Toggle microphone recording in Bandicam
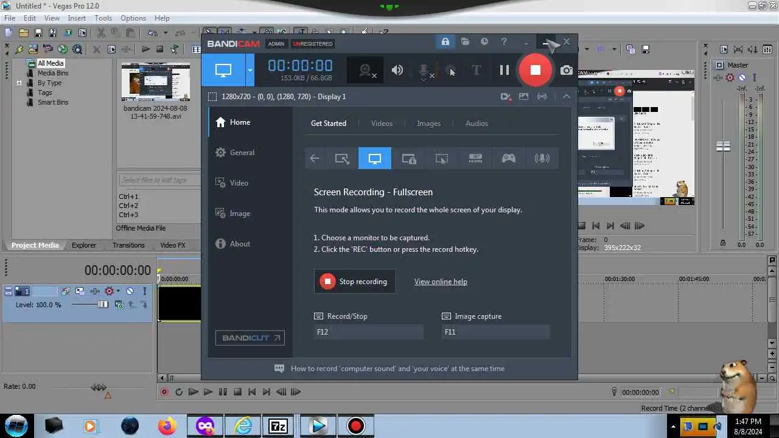Image resolution: width=779 pixels, height=438 pixels. click(x=425, y=71)
